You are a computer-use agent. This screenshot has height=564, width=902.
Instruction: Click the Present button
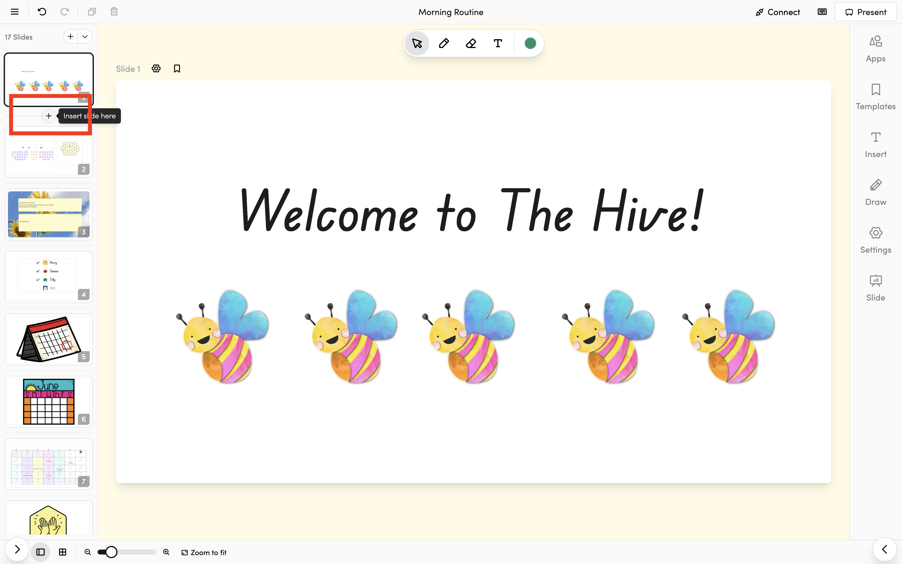point(865,12)
